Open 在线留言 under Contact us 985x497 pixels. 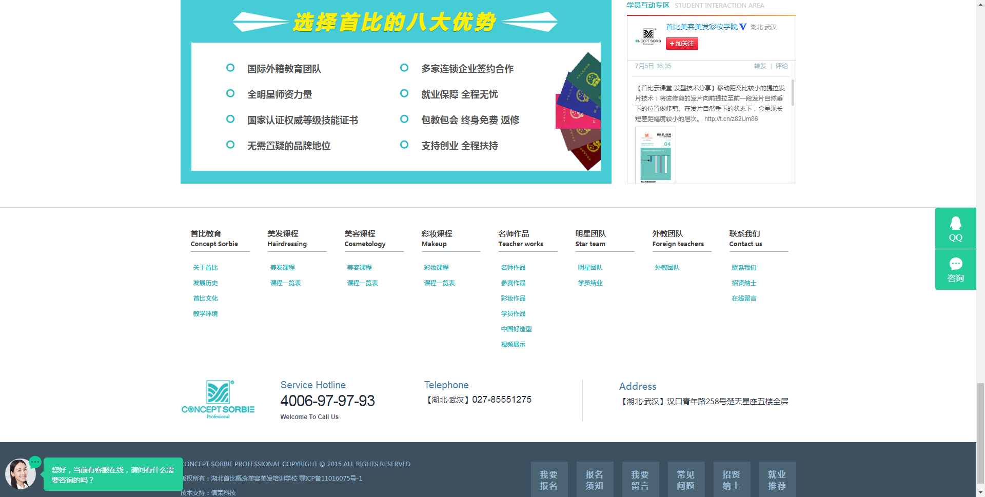click(744, 299)
